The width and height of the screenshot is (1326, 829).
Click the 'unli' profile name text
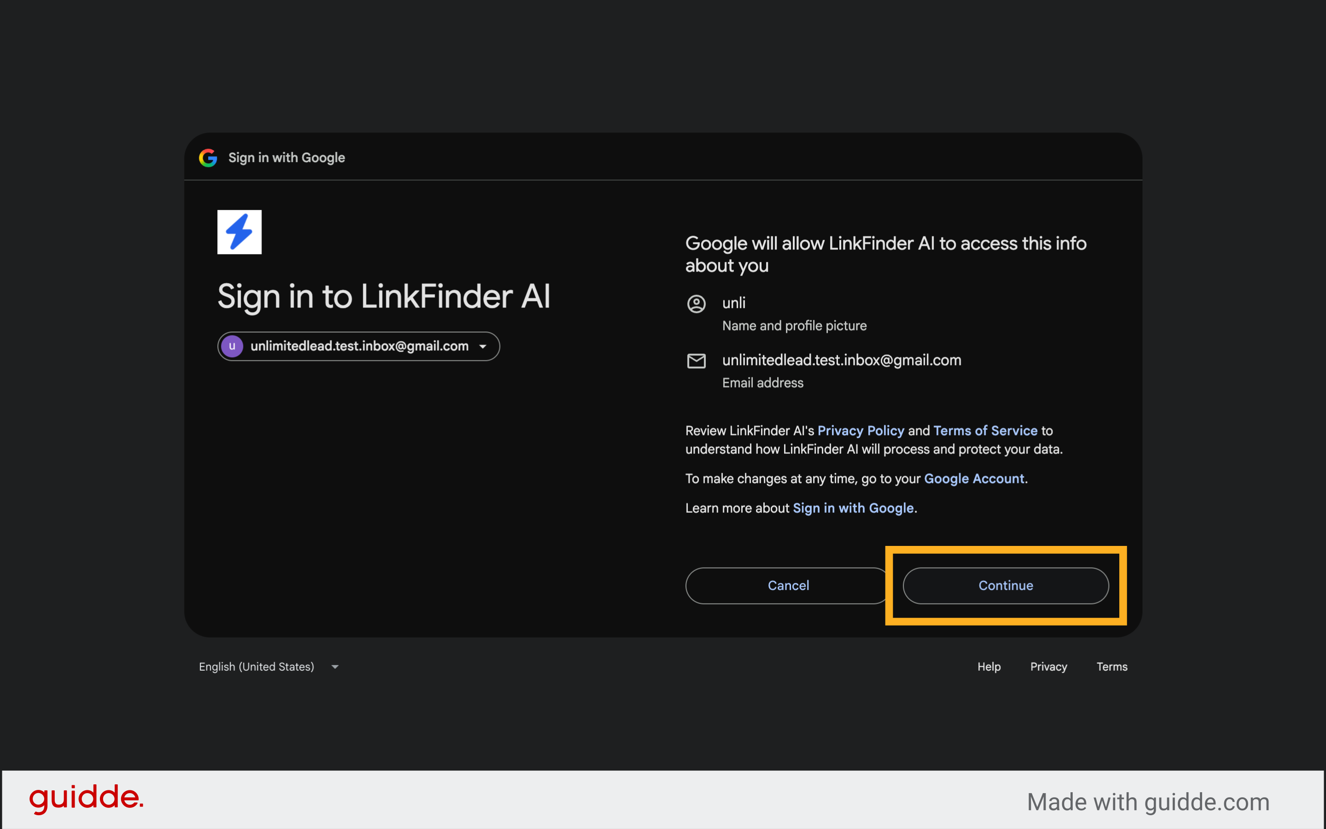[x=734, y=303]
